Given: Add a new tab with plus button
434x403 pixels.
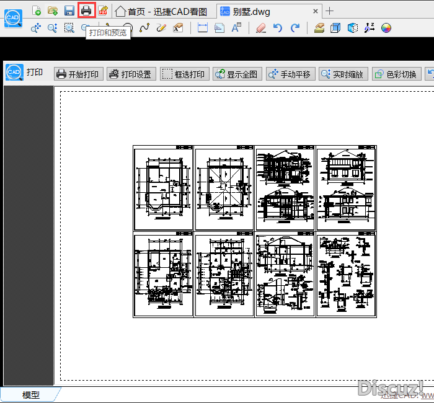Looking at the screenshot, I should pos(330,11).
